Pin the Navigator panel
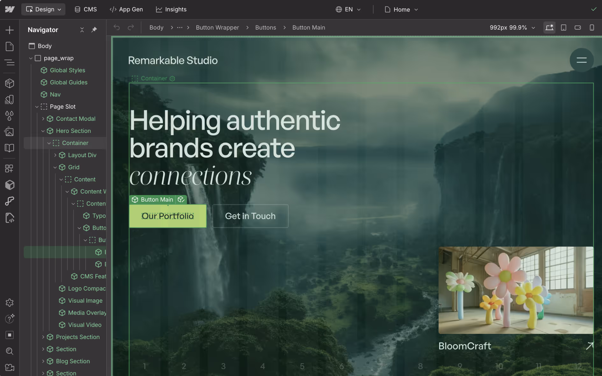Screen dimensions: 602x376 point(94,30)
